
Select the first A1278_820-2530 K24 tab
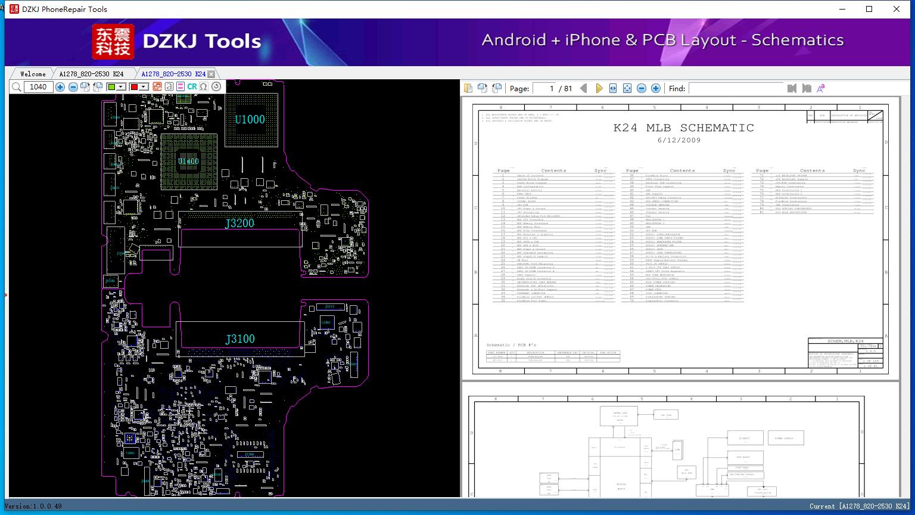coord(91,74)
